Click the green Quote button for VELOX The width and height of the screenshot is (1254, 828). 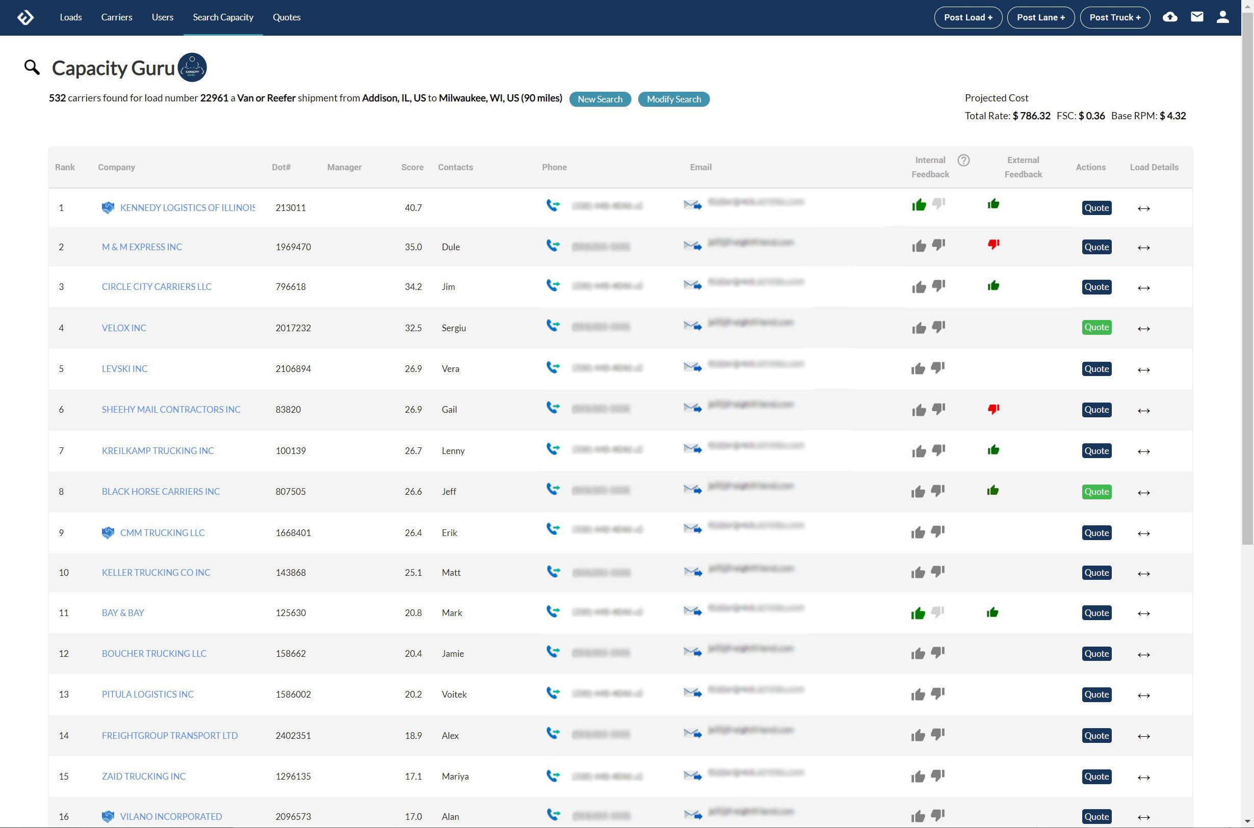[x=1096, y=328]
